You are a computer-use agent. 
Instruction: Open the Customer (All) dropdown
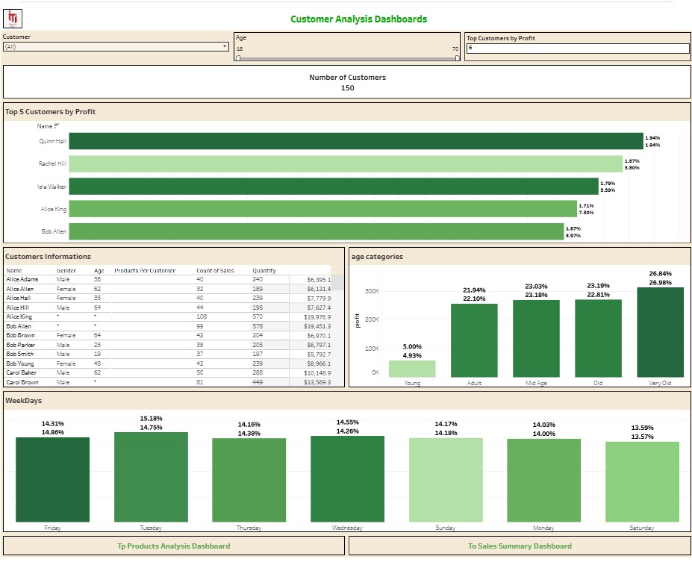[x=116, y=47]
